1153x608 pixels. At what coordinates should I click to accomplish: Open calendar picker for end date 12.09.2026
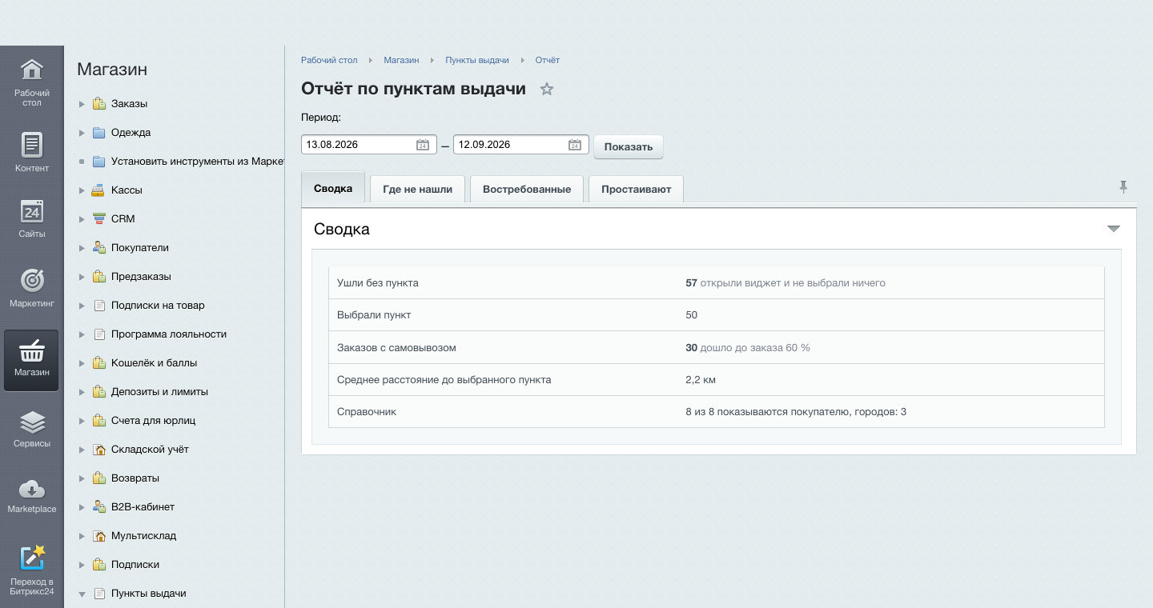[x=575, y=145]
